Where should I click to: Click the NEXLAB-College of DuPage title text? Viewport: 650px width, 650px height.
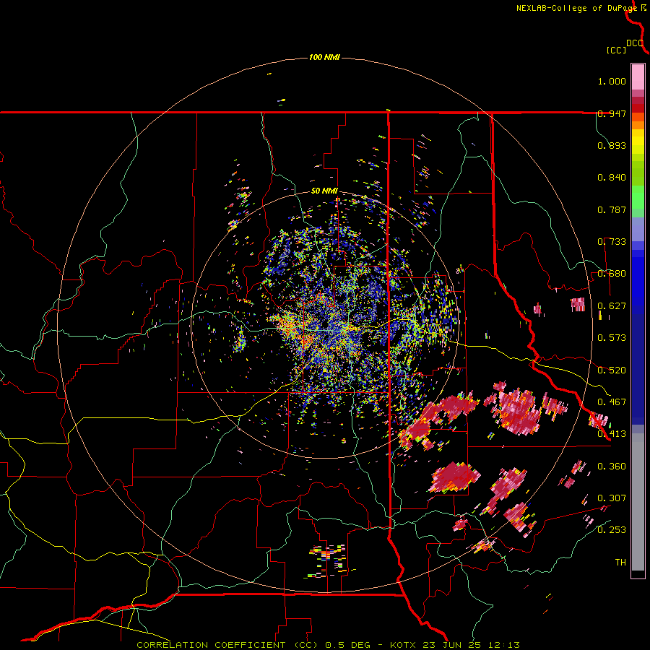[576, 8]
